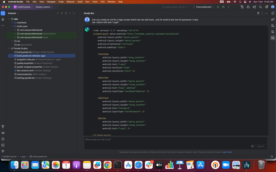
Task: Open the Build tool window hammer icon
Action: pos(3,127)
